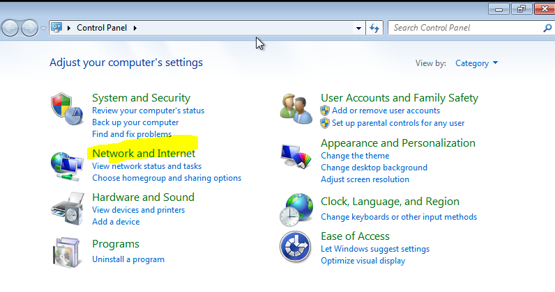This screenshot has width=555, height=292.
Task: Click Change desktop background link
Action: pyautogui.click(x=374, y=168)
